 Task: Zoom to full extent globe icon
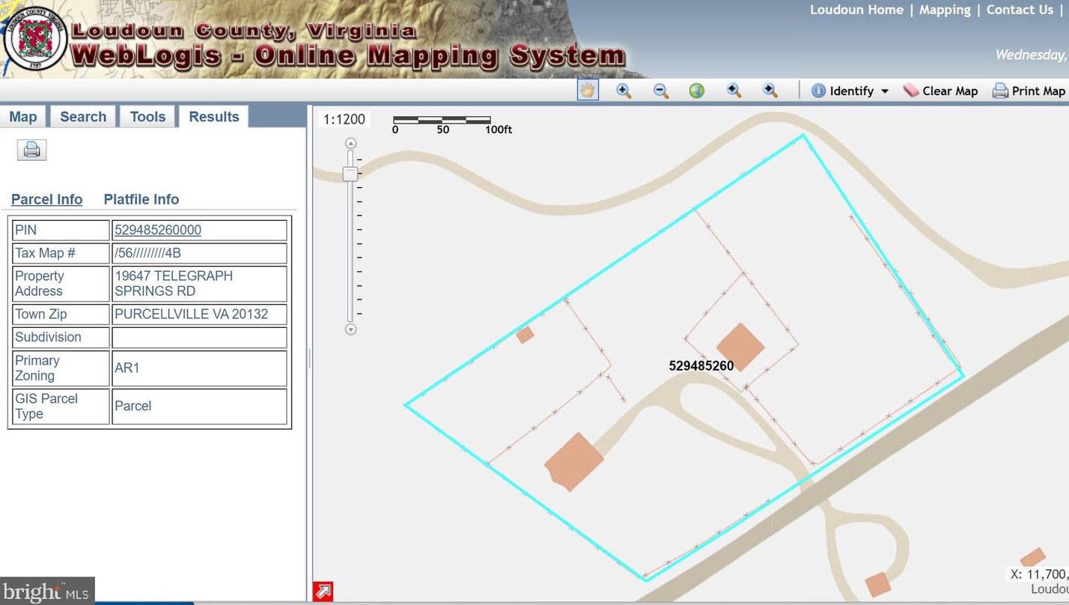tap(697, 91)
